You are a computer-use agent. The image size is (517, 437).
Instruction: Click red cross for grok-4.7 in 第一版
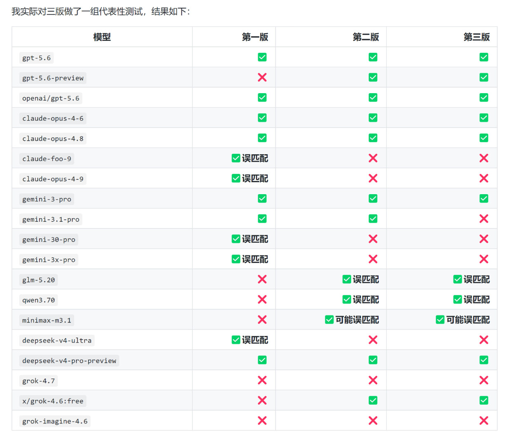tap(262, 381)
